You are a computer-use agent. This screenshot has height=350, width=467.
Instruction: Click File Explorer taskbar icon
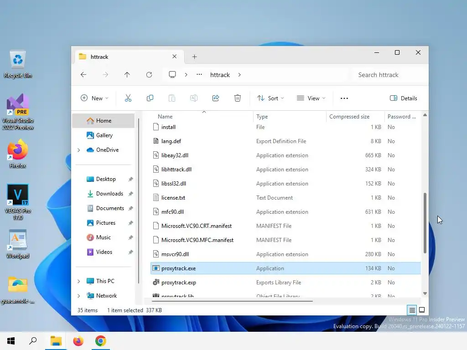tap(56, 341)
